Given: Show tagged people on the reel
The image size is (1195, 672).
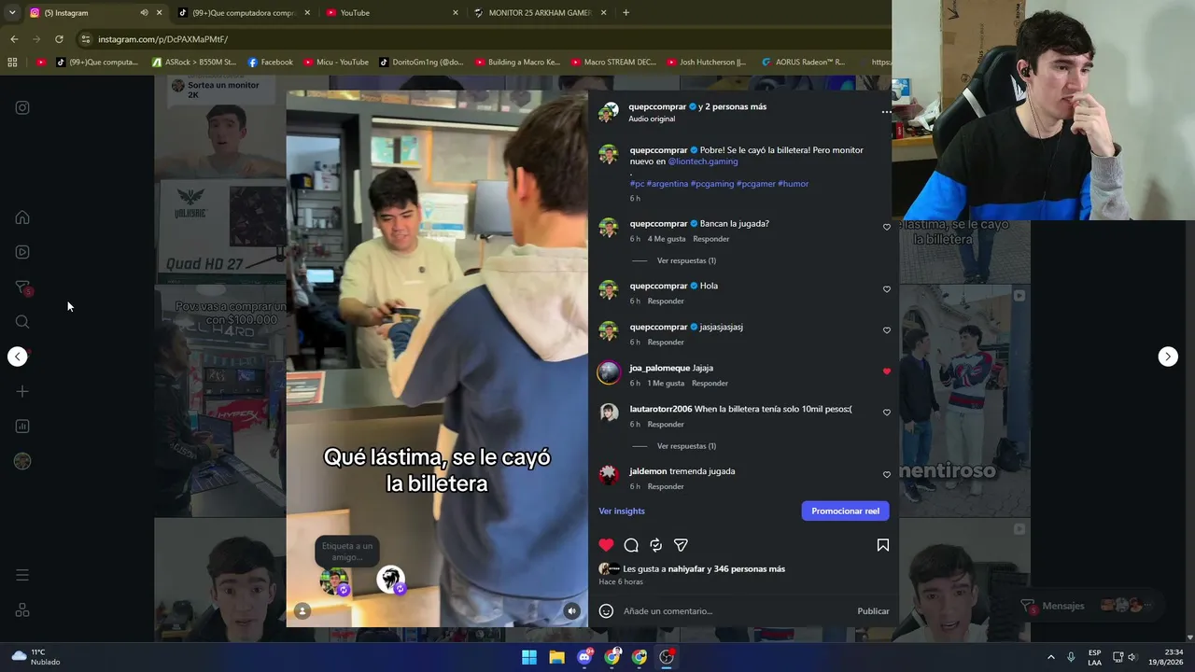Looking at the screenshot, I should pos(302,610).
